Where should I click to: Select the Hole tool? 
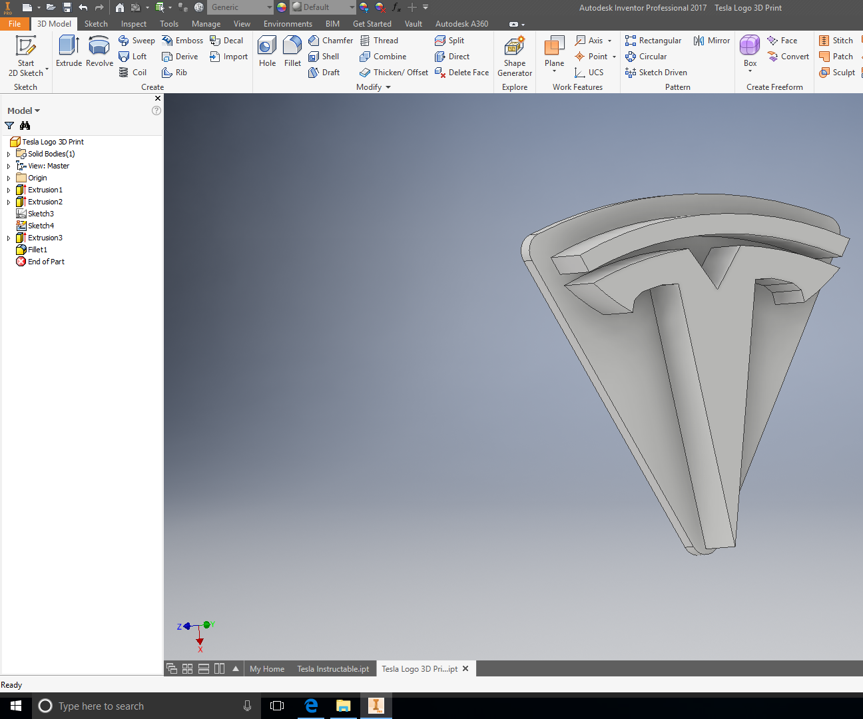[x=267, y=51]
